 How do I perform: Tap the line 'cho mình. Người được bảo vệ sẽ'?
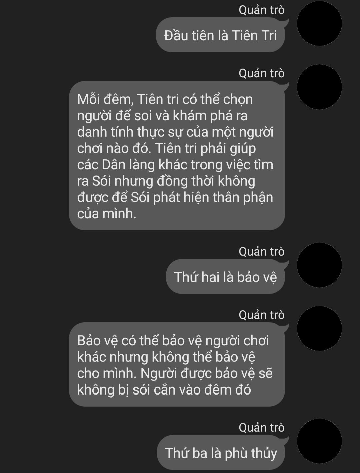tap(175, 373)
